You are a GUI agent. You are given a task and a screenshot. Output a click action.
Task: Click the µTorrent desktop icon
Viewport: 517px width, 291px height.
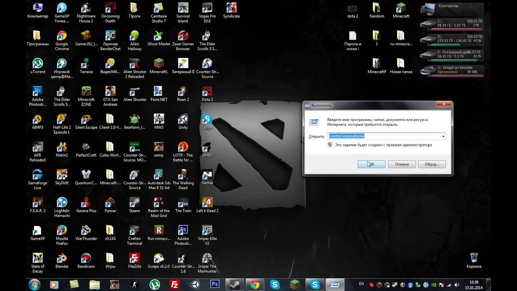pyautogui.click(x=38, y=66)
